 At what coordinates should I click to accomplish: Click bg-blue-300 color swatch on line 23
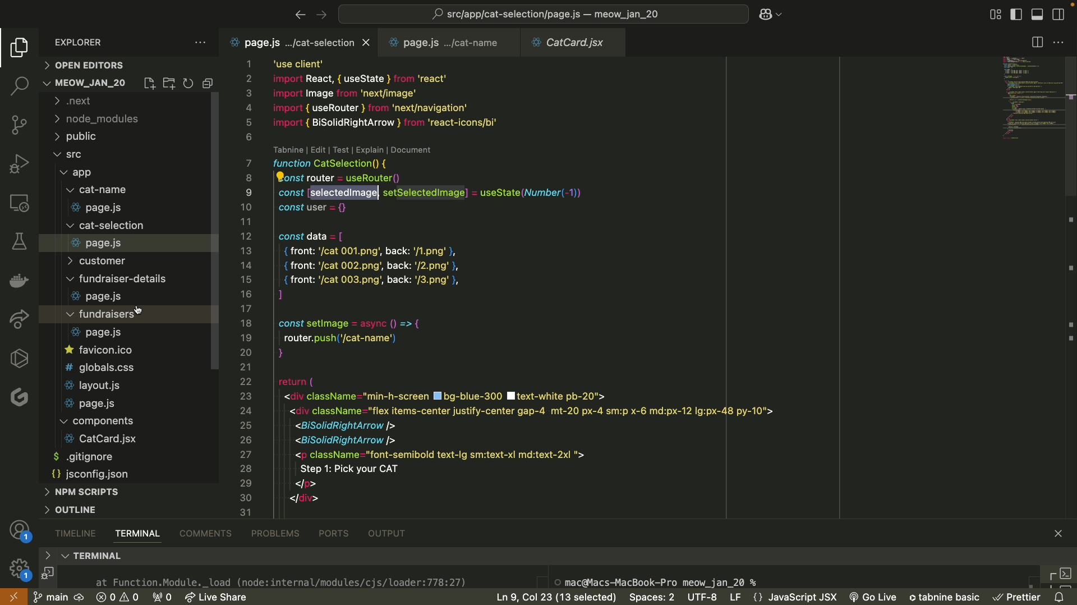coord(438,396)
